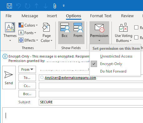Click the AnyUser@externalcompany.com recipient

[x=70, y=78]
